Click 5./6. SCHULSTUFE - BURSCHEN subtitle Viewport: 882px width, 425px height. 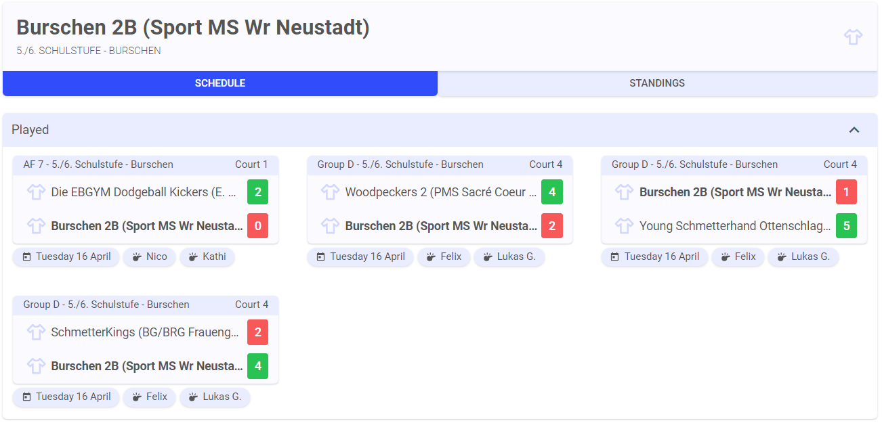click(89, 51)
